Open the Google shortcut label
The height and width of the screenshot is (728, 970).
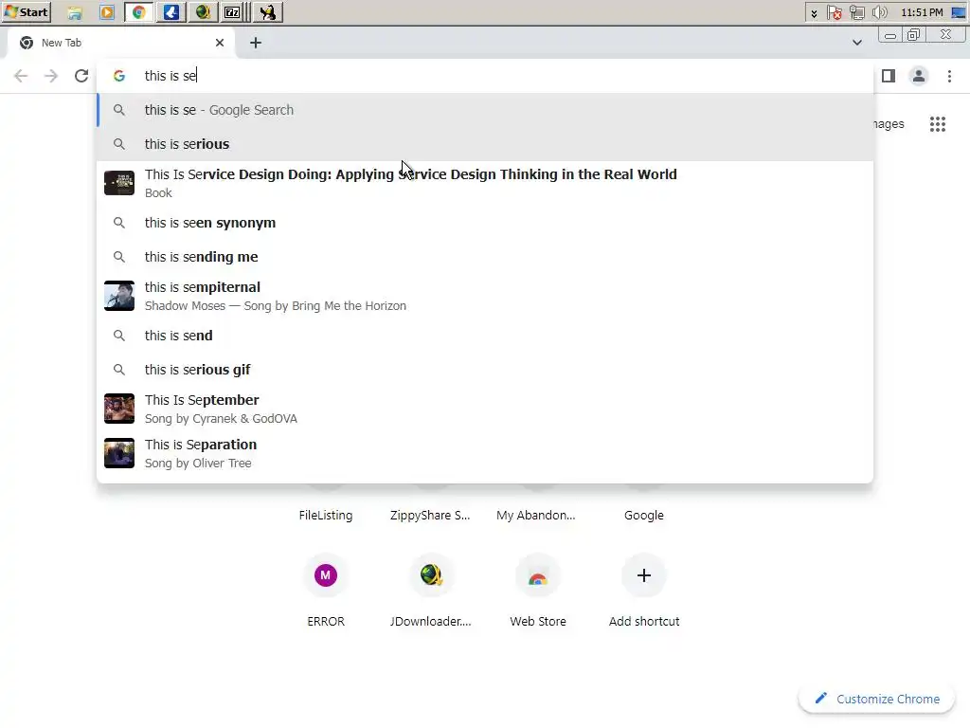tap(644, 515)
